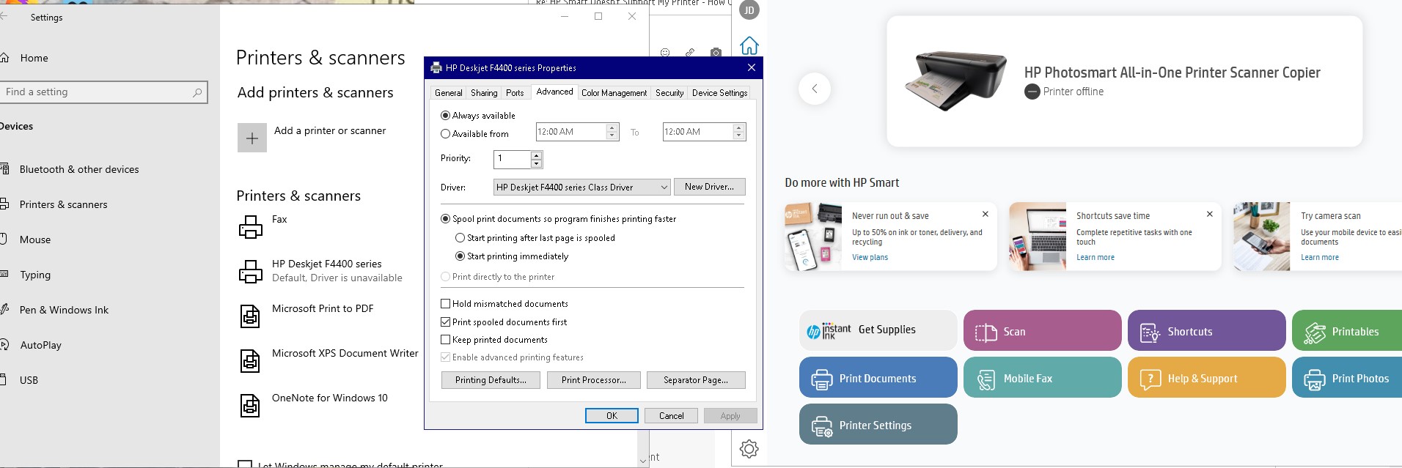Viewport: 1402px width, 468px height.
Task: Switch to the Device Settings tab
Action: coord(719,93)
